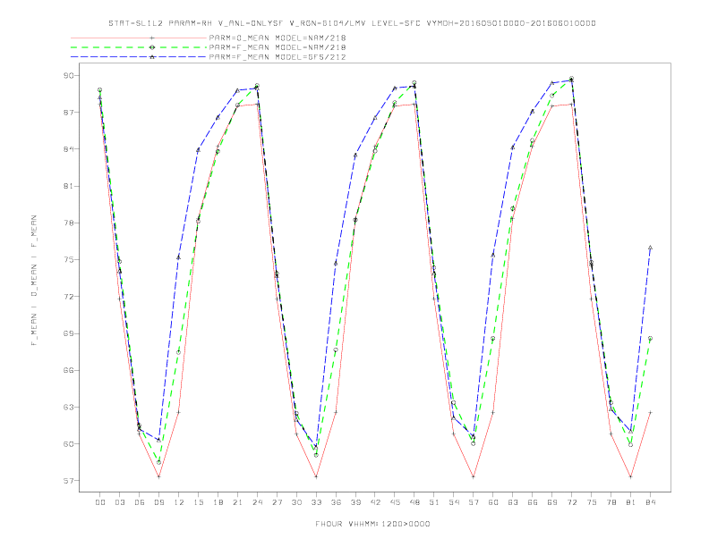Click y-axis tick value 63
The width and height of the screenshot is (709, 547).
tap(68, 407)
